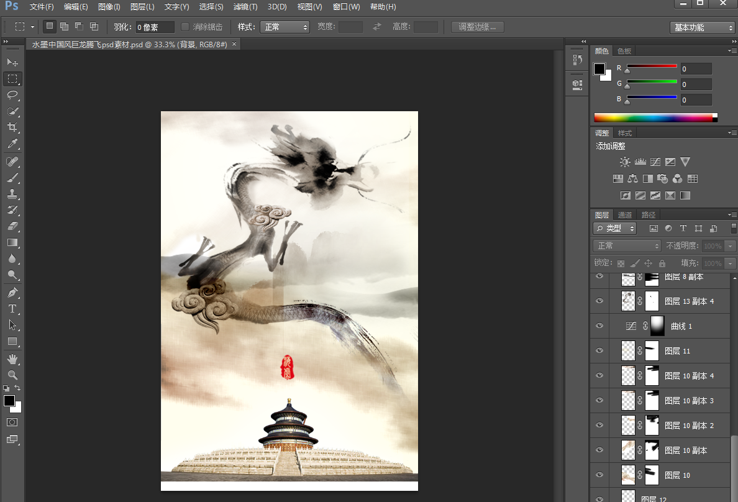
Task: Select the Zoom tool
Action: [12, 375]
